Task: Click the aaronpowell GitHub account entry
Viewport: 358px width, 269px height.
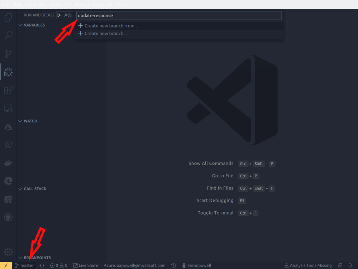Action: [x=196, y=265]
